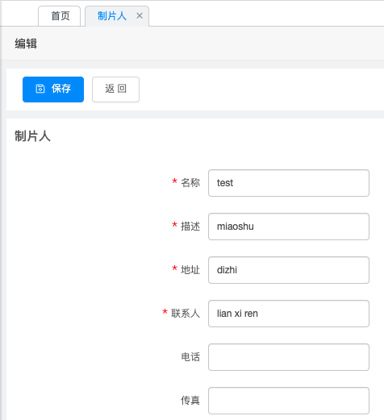Go back using the 返回 button

coord(115,89)
